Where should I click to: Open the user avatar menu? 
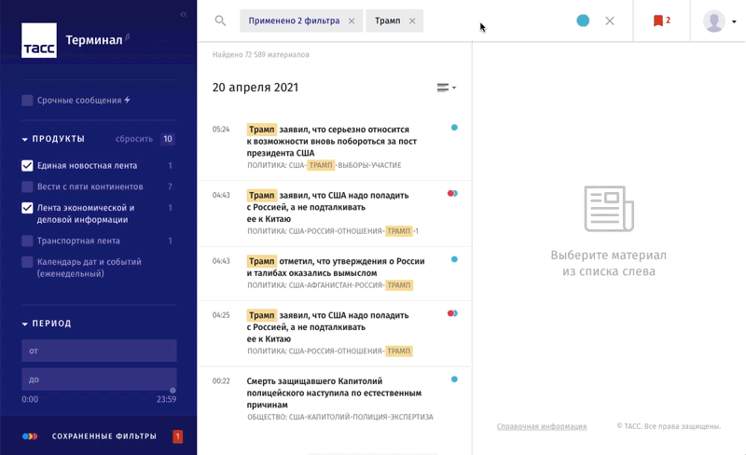click(x=713, y=21)
